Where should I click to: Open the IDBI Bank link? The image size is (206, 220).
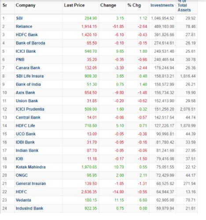25,142
